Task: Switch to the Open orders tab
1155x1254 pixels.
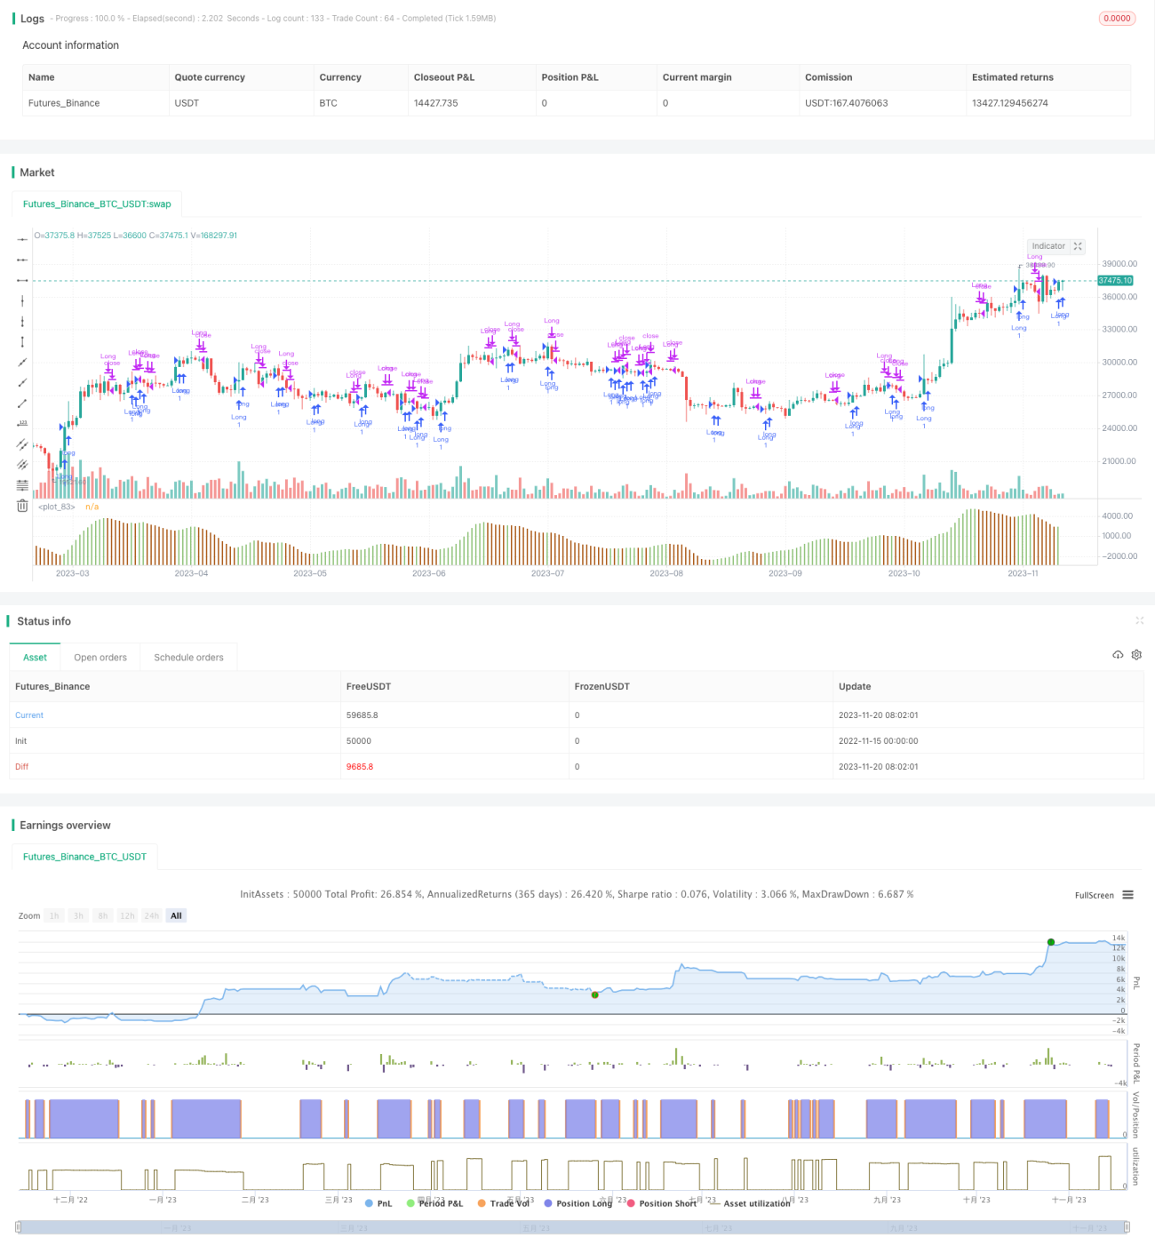Action: [x=100, y=658]
